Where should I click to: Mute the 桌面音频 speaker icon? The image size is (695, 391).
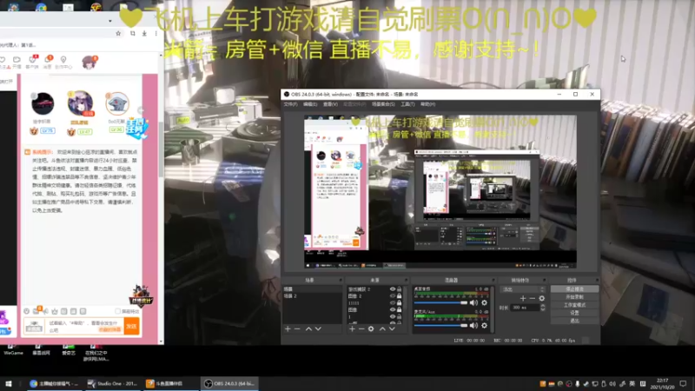[473, 302]
